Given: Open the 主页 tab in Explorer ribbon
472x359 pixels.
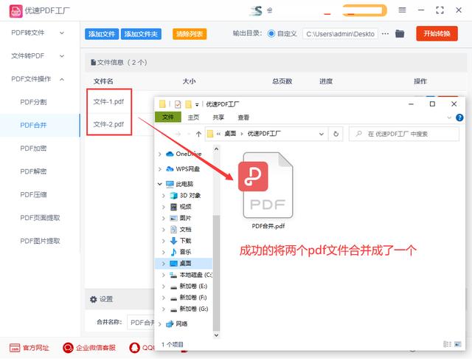Looking at the screenshot, I should tap(193, 117).
